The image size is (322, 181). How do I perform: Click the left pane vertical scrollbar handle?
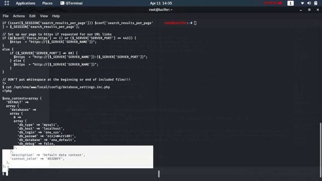(159, 174)
